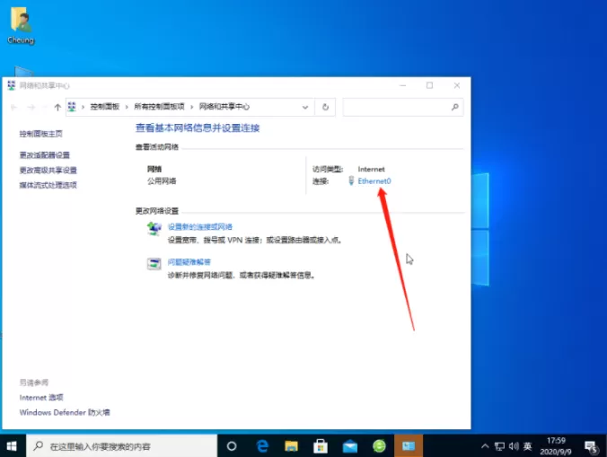
Task: Click the Internet access type value
Action: (371, 169)
